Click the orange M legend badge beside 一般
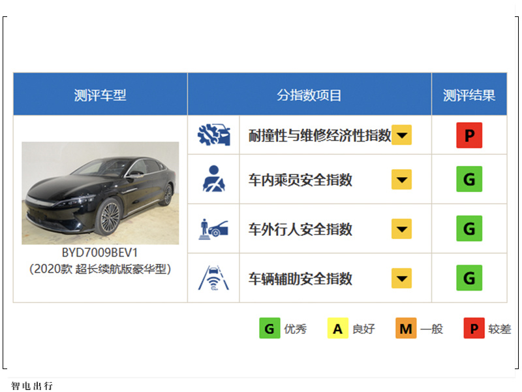The width and height of the screenshot is (522, 392). (406, 329)
